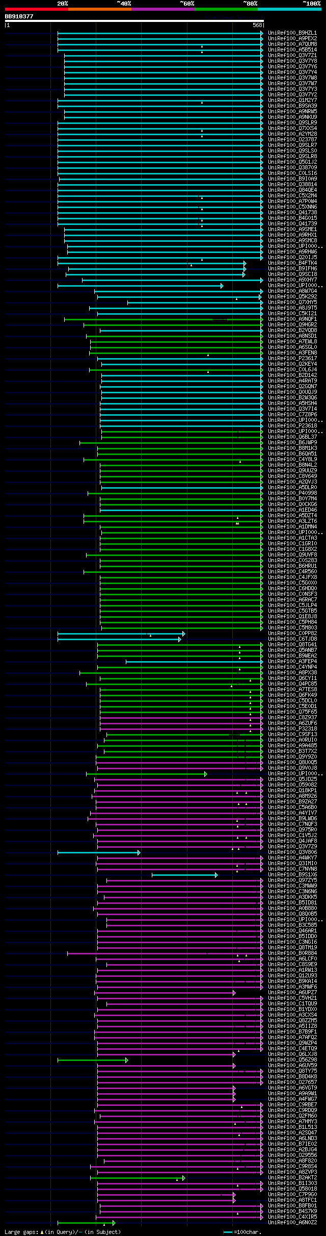This screenshot has height=1236, width=326.
Task: Open hit UniRef100_A9XHY7
Action: click(292, 280)
